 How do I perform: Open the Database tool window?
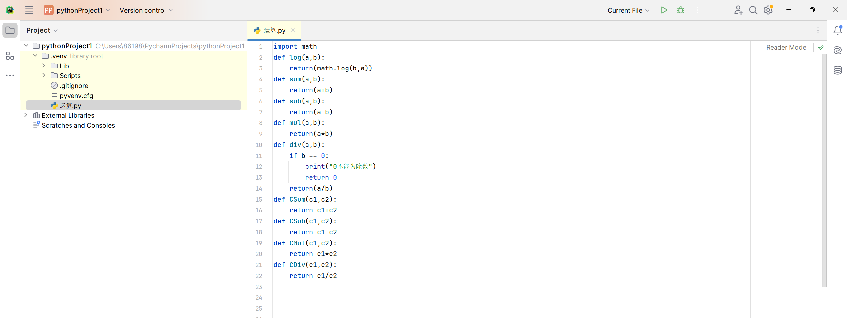pyautogui.click(x=837, y=70)
